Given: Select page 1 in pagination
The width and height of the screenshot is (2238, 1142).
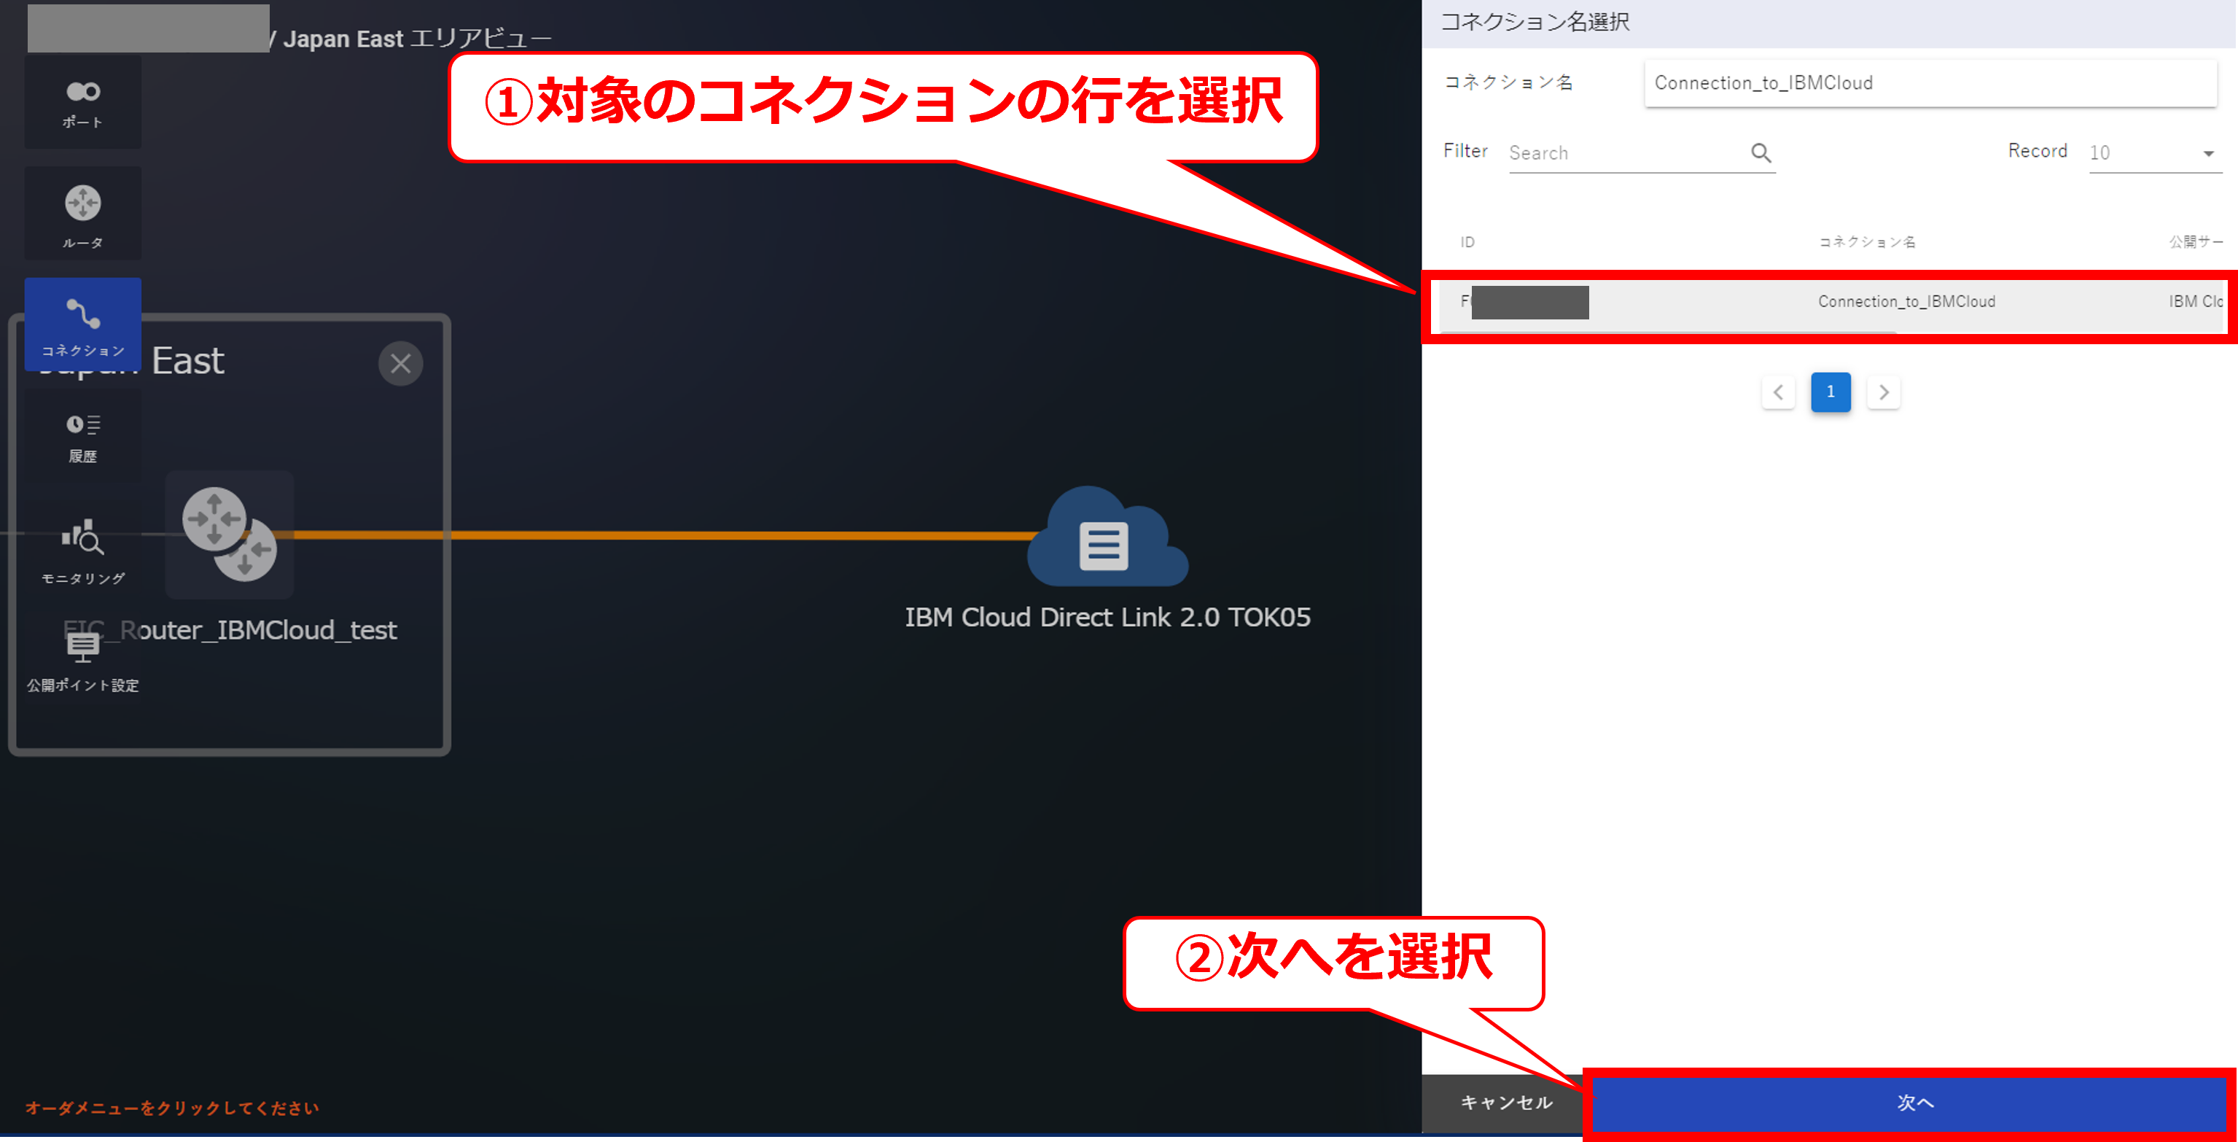Looking at the screenshot, I should [1830, 392].
